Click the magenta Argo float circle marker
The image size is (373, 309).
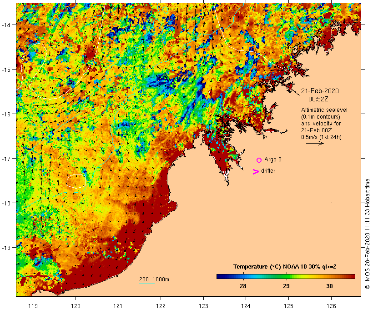coord(259,160)
